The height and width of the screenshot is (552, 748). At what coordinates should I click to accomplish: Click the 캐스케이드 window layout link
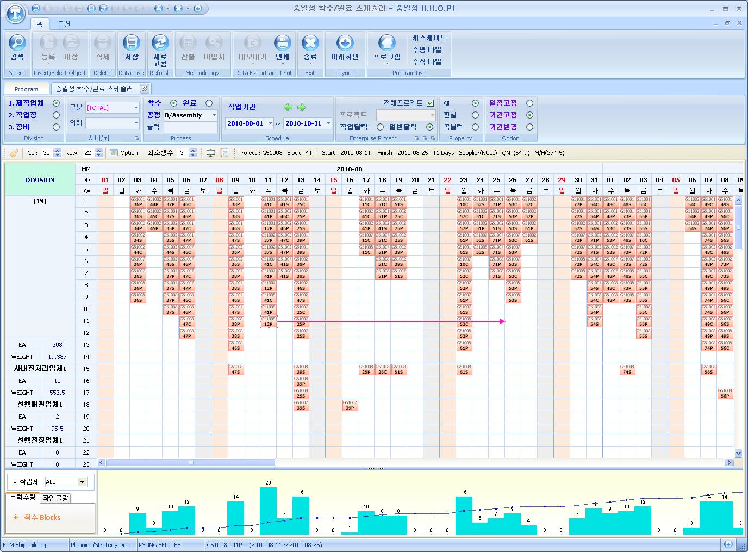[429, 38]
